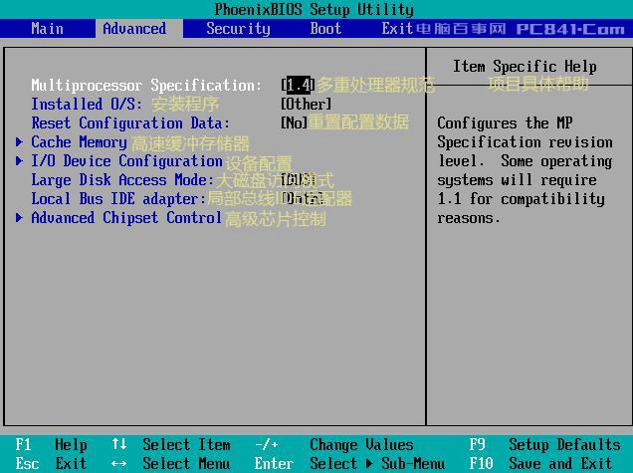This screenshot has height=473, width=633.
Task: Select the Local Bus IDE adapter option
Action: pyautogui.click(x=118, y=199)
